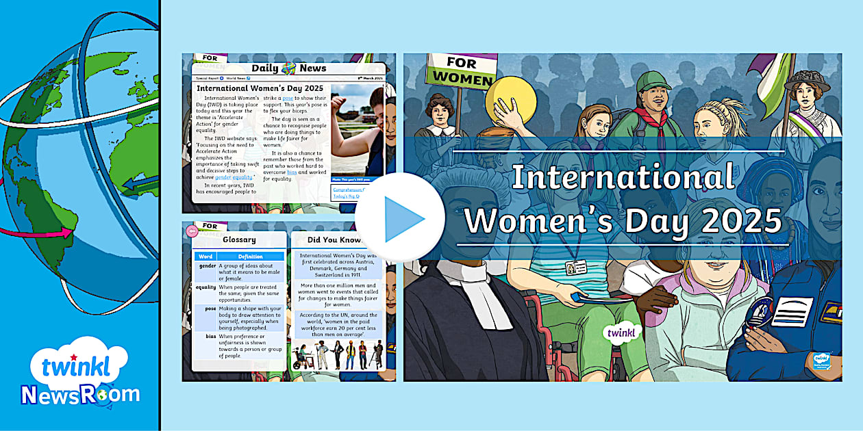The image size is (863, 431).
Task: Click the Daily News globe logo
Action: tap(289, 68)
